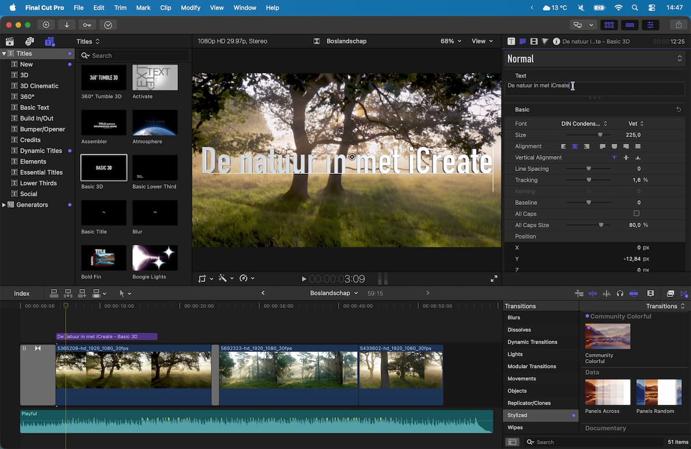Viewport: 691px width, 449px height.
Task: Select the Boogie Lights title thumbnail
Action: tap(155, 258)
